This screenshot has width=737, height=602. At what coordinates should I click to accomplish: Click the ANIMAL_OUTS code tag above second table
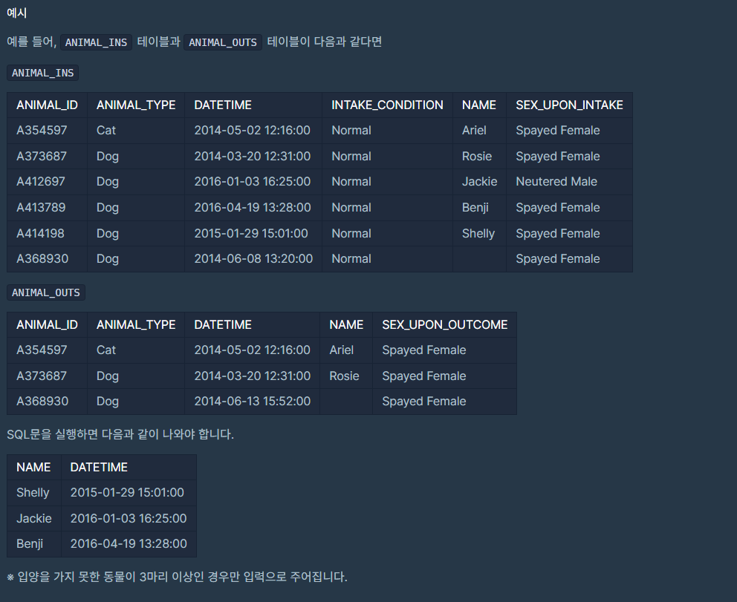46,292
